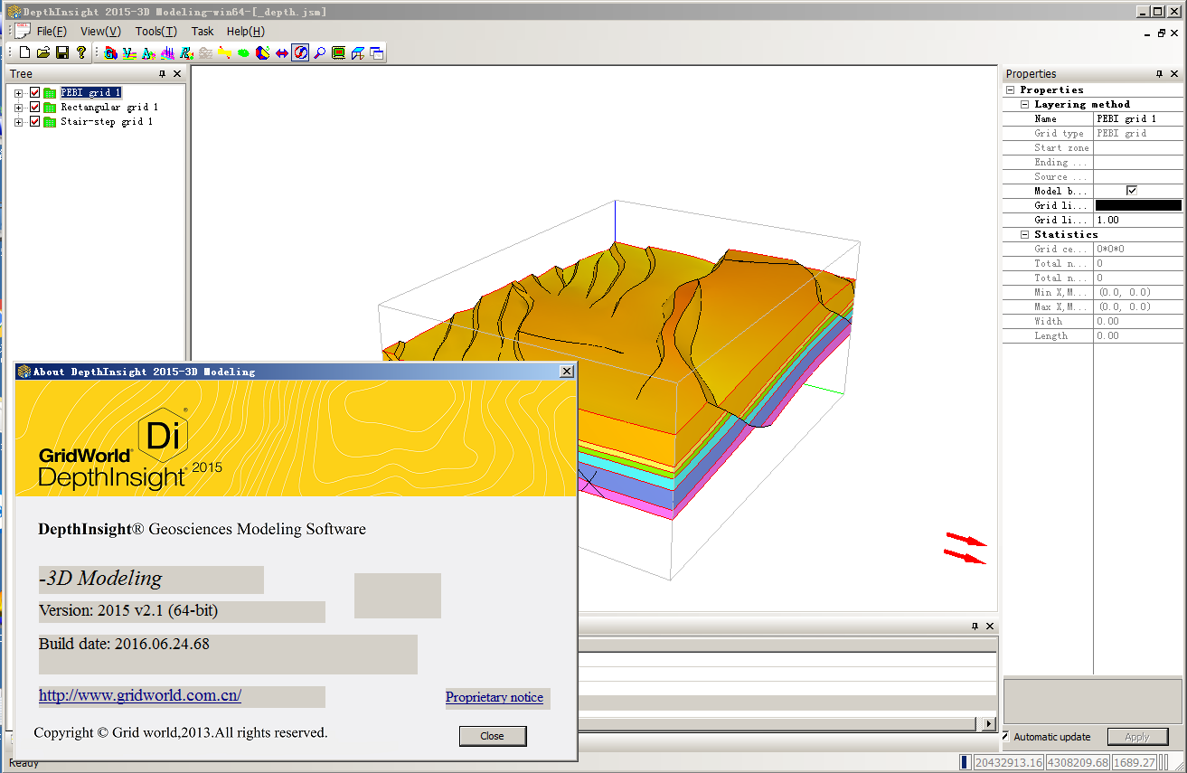The width and height of the screenshot is (1187, 773).
Task: Open the Proprietary notice link
Action: pyautogui.click(x=495, y=697)
